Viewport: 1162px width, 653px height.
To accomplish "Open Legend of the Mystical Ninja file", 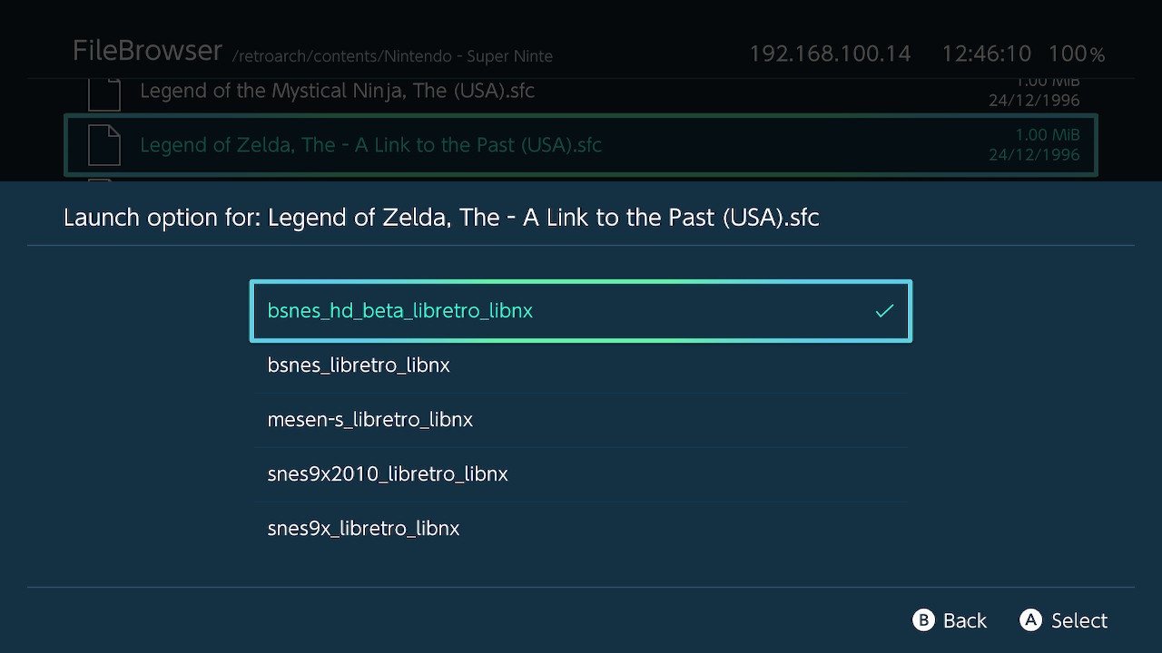I will pyautogui.click(x=337, y=92).
